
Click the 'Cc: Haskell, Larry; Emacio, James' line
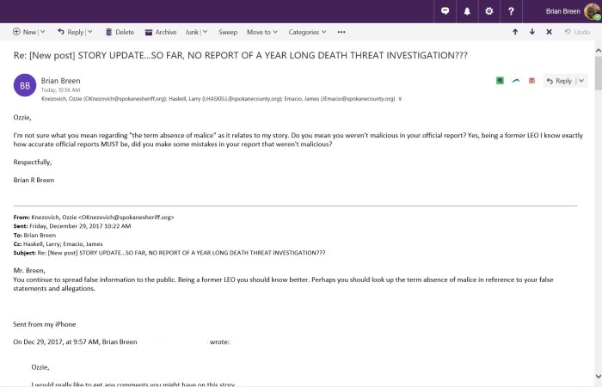(x=58, y=243)
